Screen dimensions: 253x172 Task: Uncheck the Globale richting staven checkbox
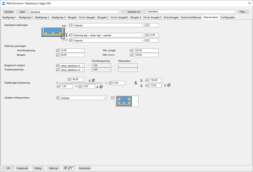pos(58,98)
